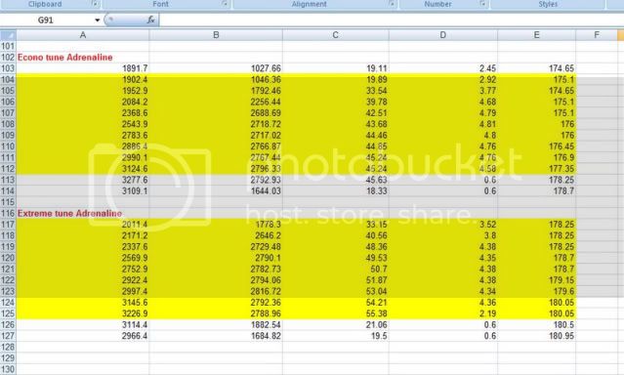Select column C header
The image size is (624, 375).
tap(336, 35)
